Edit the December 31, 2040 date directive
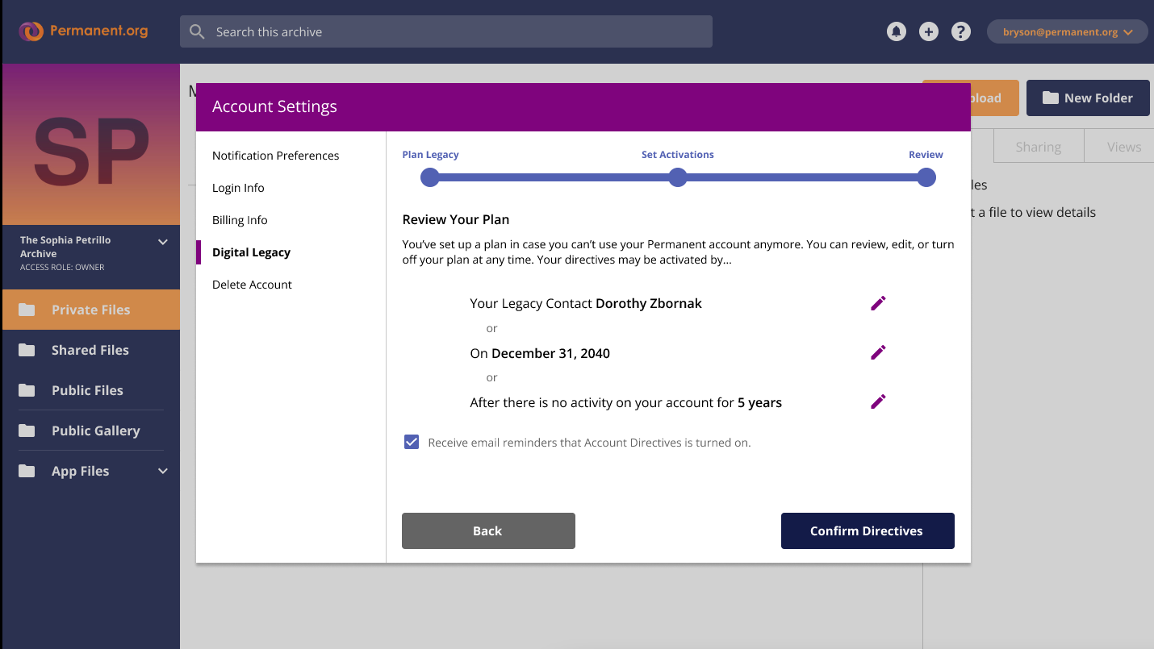This screenshot has height=649, width=1154. pos(878,352)
